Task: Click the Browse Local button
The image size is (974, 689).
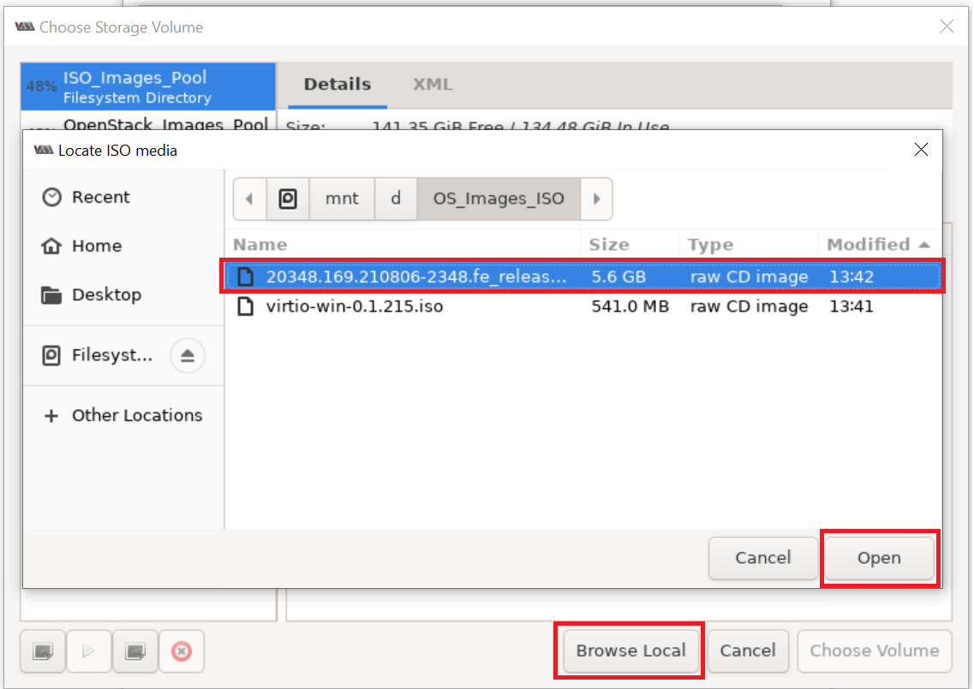Action: [x=630, y=650]
